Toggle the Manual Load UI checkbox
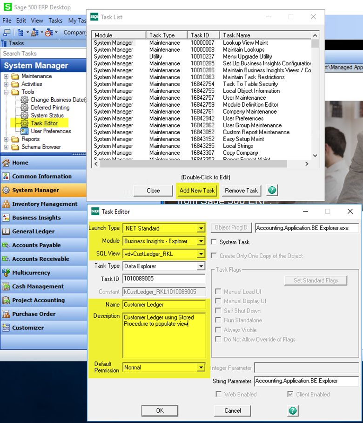The image size is (363, 423). (x=218, y=292)
